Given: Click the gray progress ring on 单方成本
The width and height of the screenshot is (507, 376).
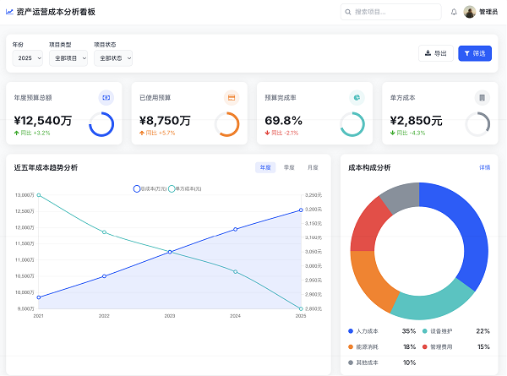Looking at the screenshot, I should [x=477, y=124].
